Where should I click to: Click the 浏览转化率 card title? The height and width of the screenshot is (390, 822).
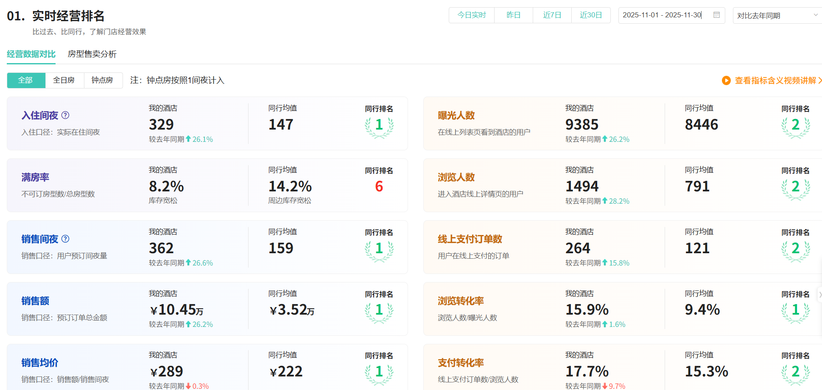461,301
